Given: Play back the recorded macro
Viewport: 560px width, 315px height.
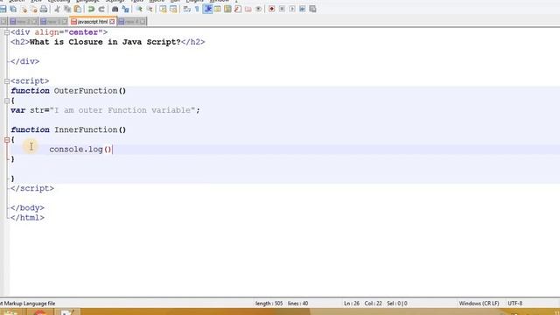Looking at the screenshot, I should [x=292, y=9].
